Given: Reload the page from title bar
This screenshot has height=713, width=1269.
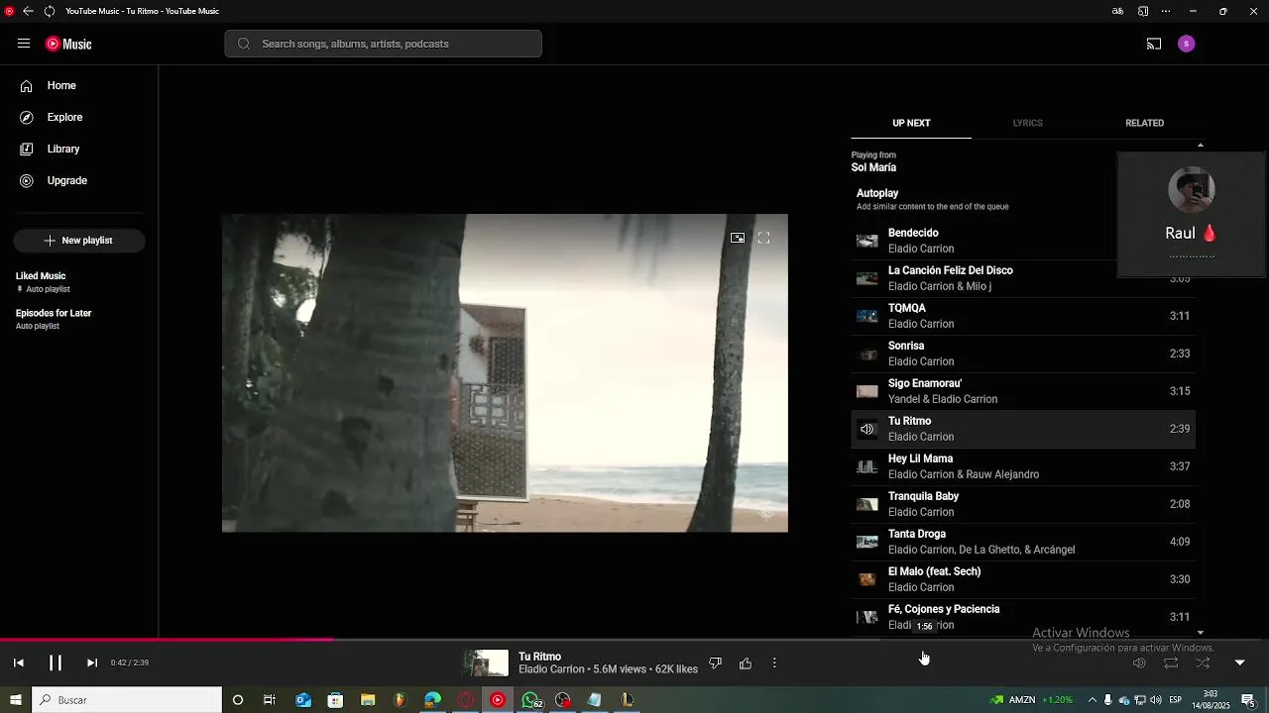Looking at the screenshot, I should (x=50, y=11).
